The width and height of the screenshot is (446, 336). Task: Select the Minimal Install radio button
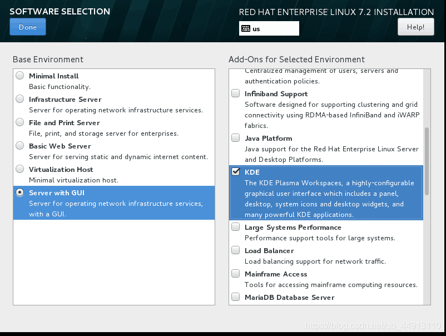coord(20,76)
